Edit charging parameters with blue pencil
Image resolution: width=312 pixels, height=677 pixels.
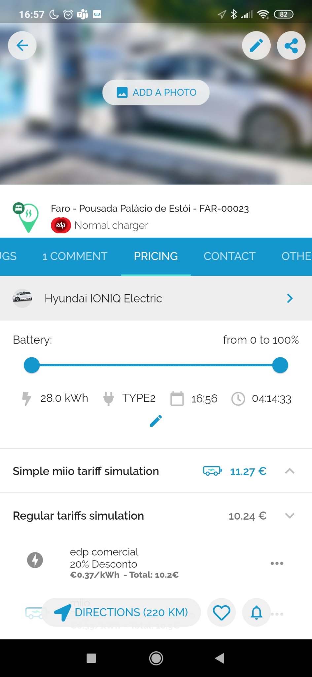pos(156,421)
